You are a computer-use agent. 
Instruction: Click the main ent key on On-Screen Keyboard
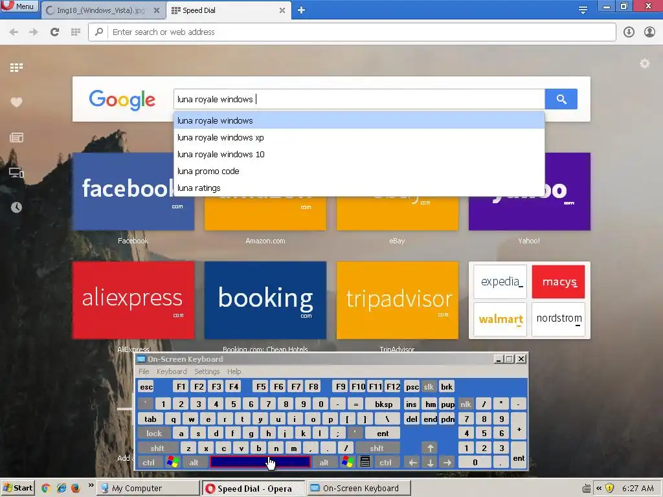(x=383, y=434)
